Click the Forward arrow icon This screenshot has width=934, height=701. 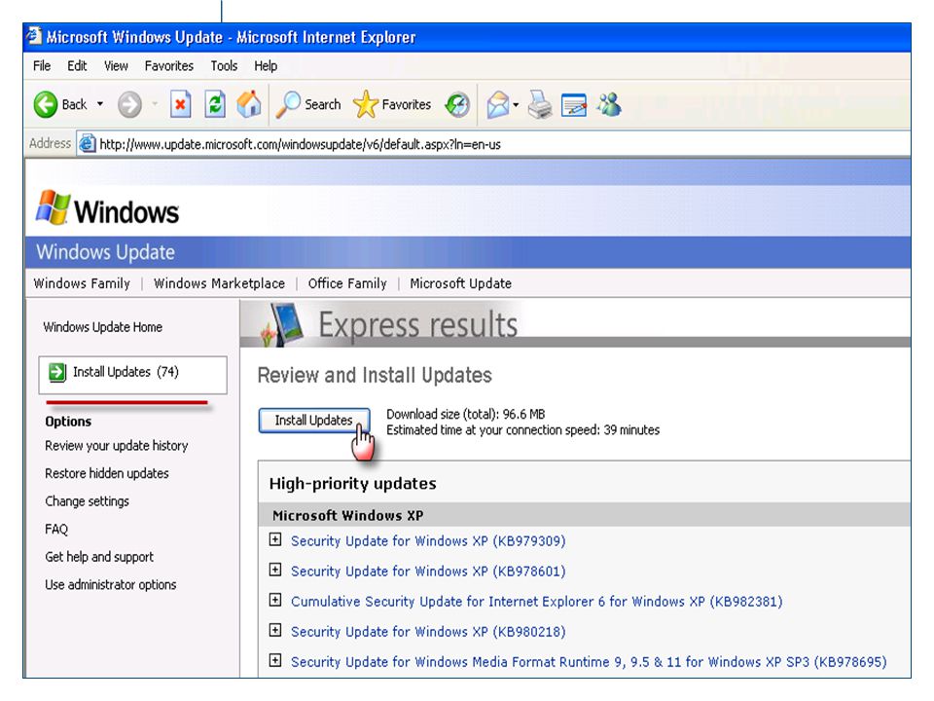tap(129, 105)
